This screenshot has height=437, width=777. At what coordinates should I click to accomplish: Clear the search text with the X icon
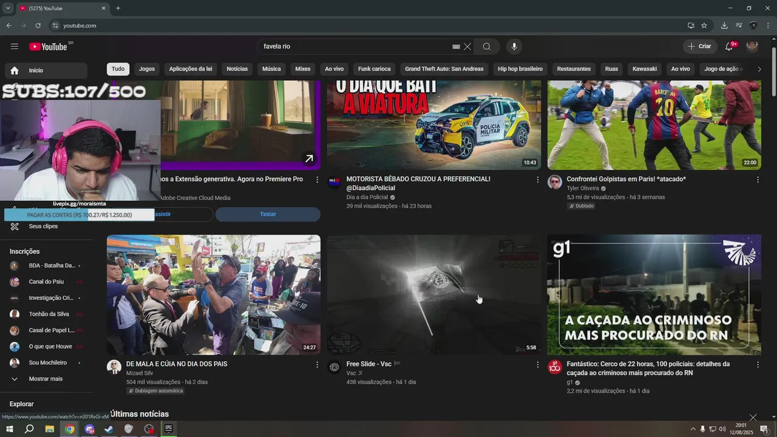(467, 47)
